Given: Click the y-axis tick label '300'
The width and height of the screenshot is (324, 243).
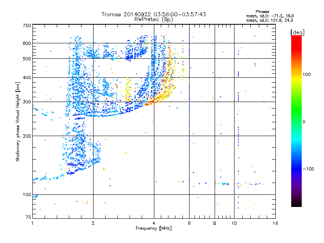Looking at the screenshot, I should (x=27, y=102).
